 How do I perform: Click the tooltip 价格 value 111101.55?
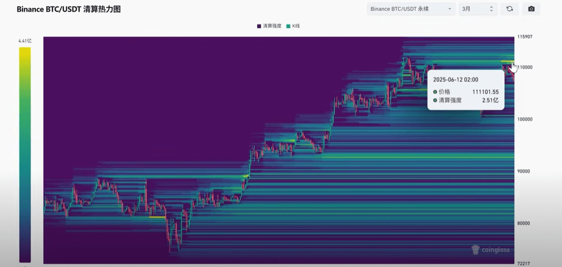[485, 92]
